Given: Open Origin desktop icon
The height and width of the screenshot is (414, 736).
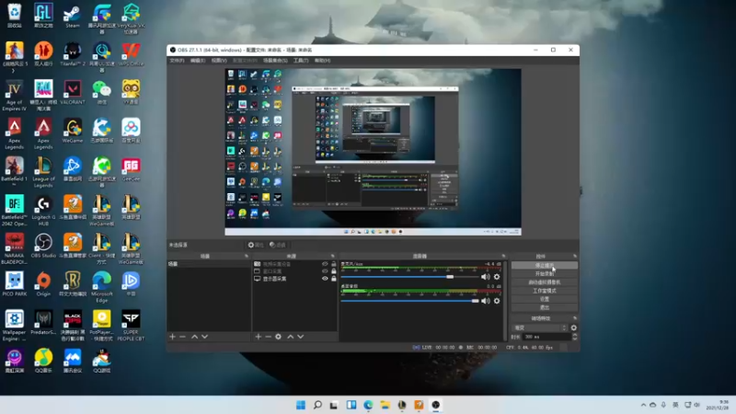Looking at the screenshot, I should coord(43,284).
